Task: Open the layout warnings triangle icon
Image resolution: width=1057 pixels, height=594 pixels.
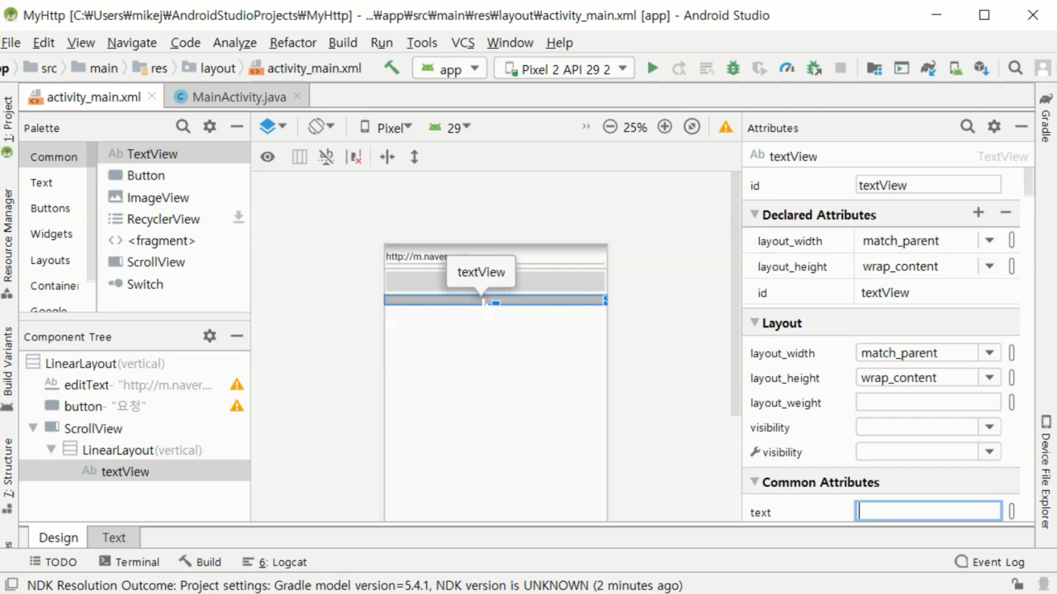Action: click(x=726, y=128)
